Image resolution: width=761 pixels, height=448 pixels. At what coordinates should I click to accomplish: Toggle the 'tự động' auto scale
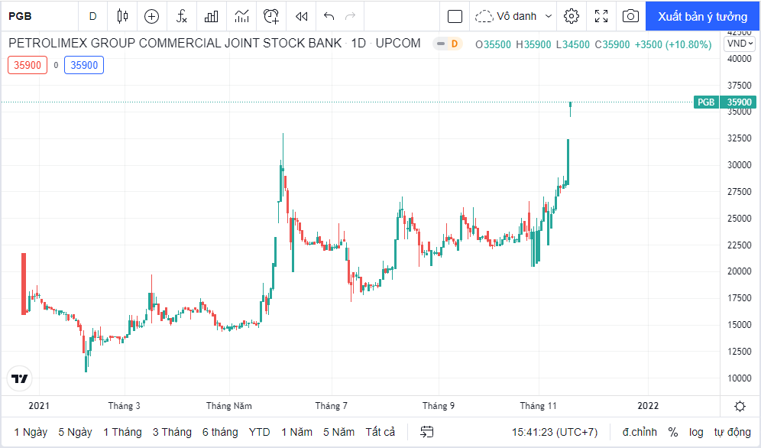tap(732, 432)
